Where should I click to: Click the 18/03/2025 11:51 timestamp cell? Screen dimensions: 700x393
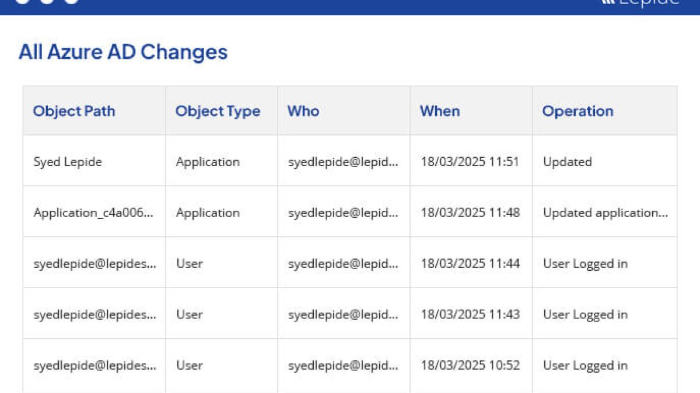coord(470,162)
